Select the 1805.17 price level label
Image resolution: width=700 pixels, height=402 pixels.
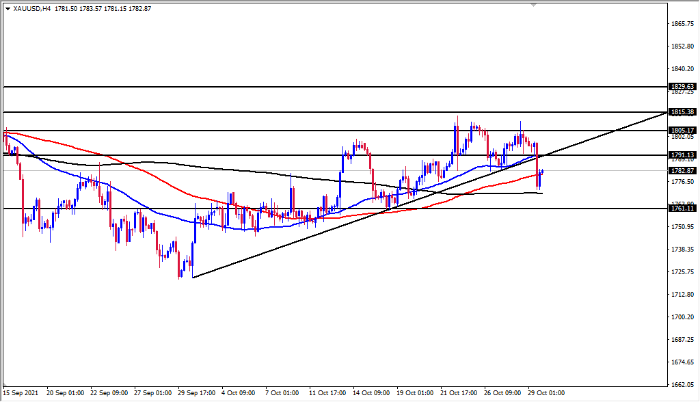click(683, 131)
